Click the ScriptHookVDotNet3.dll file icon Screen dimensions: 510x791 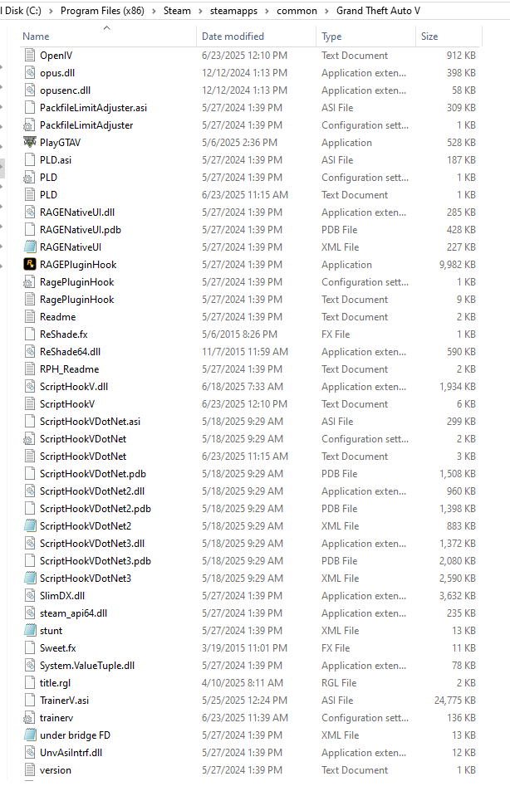point(30,544)
